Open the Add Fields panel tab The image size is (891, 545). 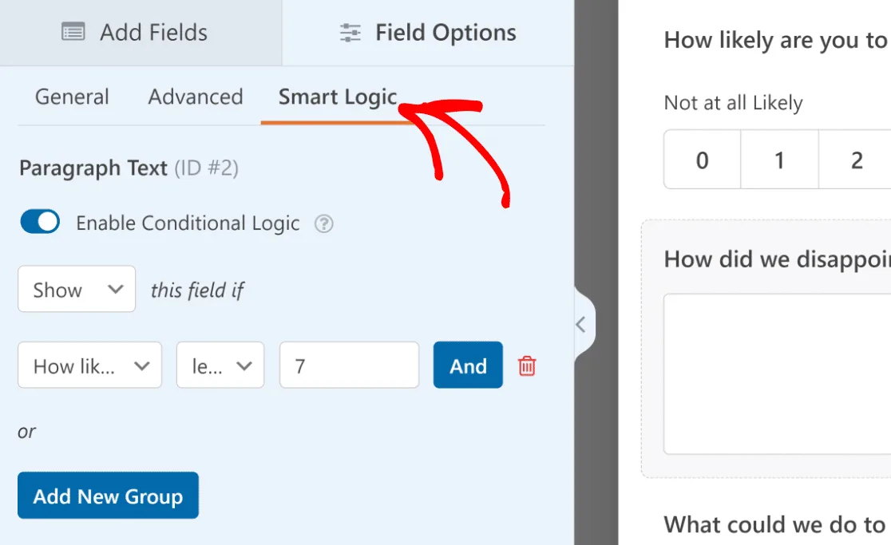pyautogui.click(x=141, y=33)
